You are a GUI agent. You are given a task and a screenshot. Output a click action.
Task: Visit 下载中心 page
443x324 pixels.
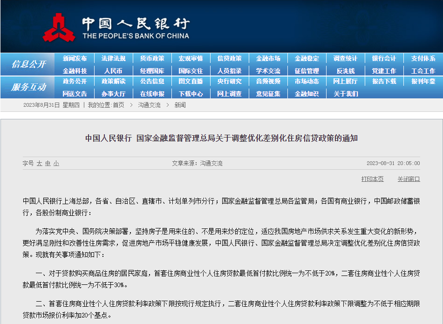click(x=191, y=94)
